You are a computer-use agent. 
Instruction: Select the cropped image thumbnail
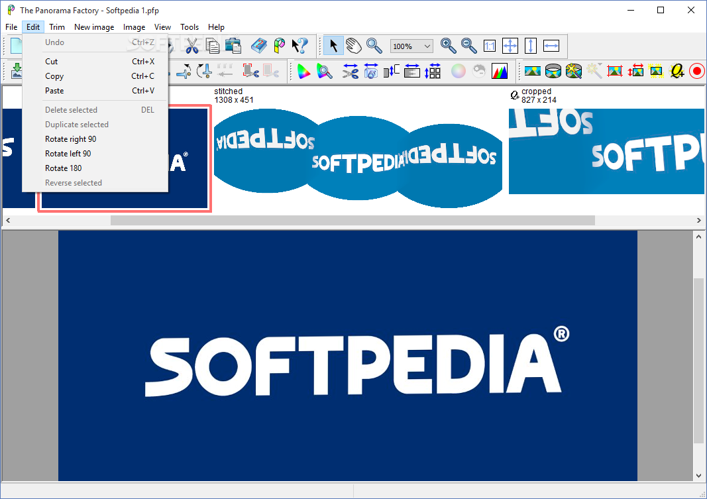coord(606,152)
